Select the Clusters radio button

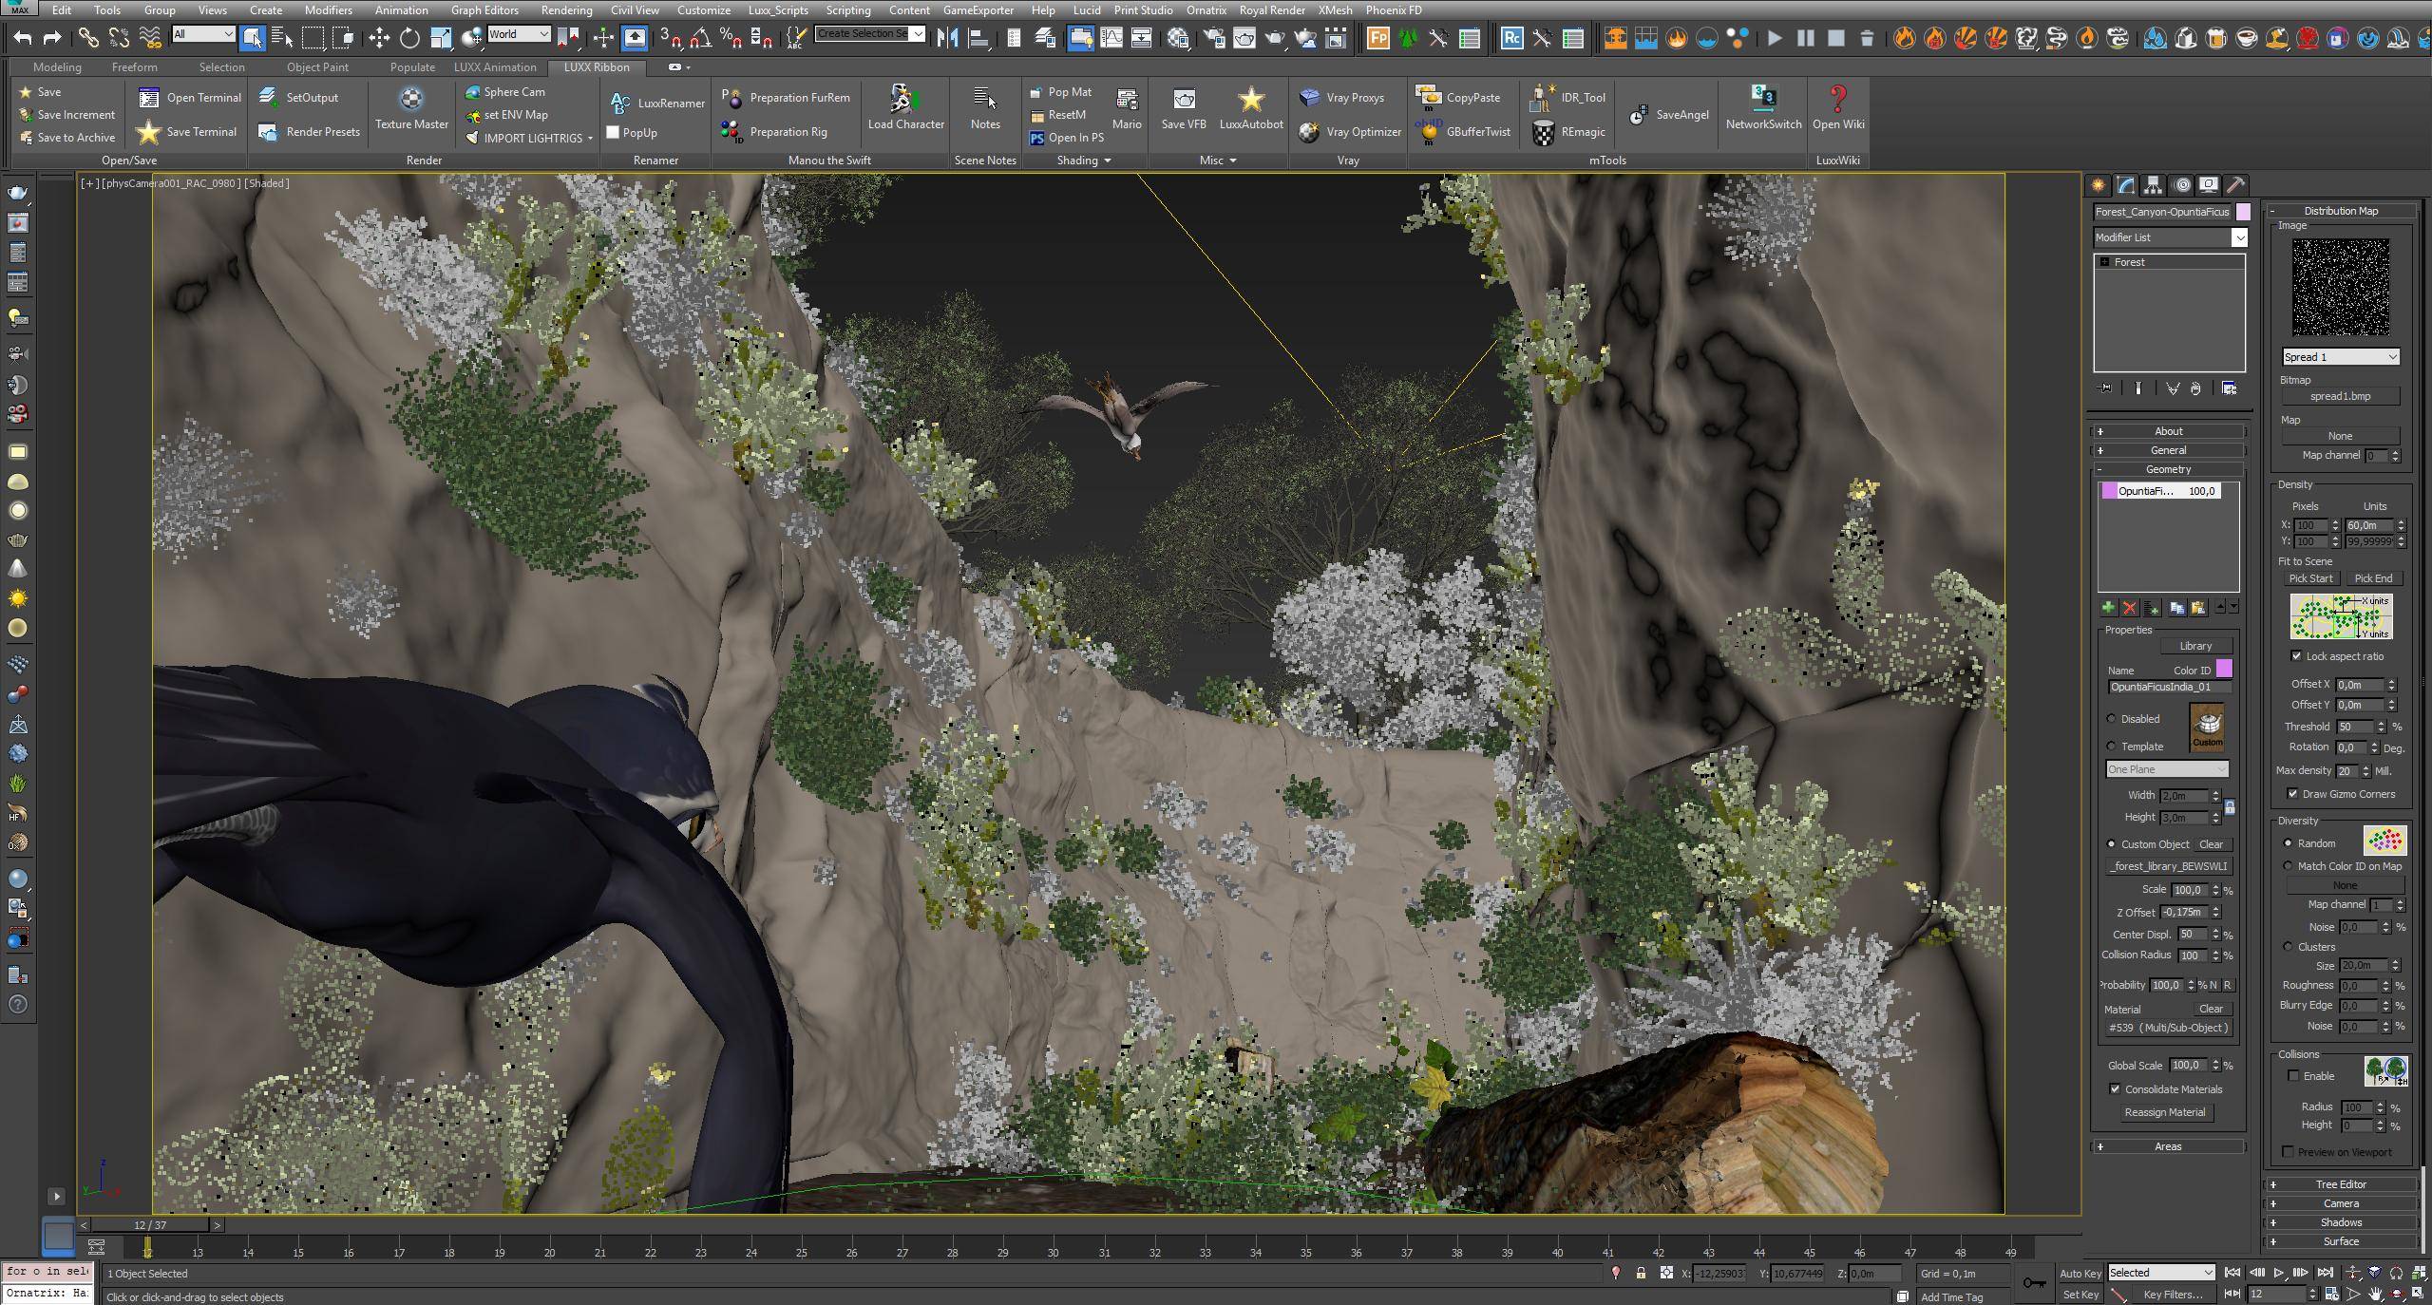(2288, 947)
